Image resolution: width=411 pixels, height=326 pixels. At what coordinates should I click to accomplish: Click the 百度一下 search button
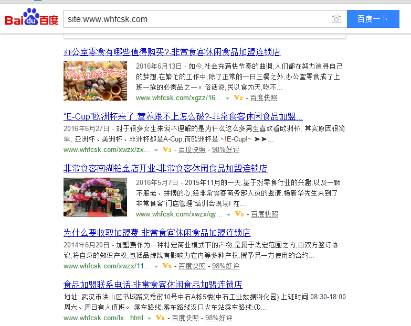coord(373,19)
